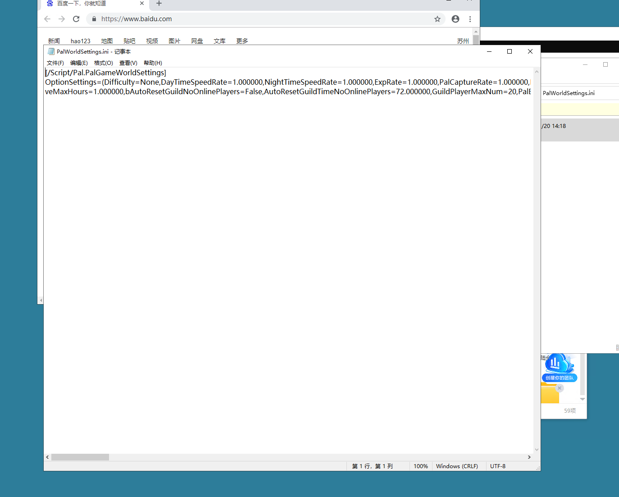Open the 帮助(H) menu in Notepad

pos(153,63)
